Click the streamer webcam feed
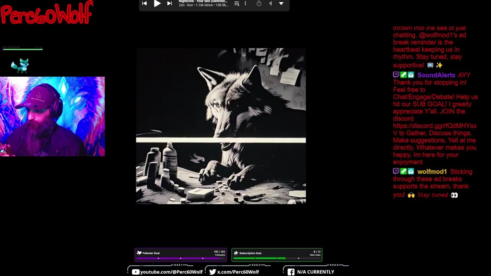This screenshot has width=491, height=276. point(52,117)
